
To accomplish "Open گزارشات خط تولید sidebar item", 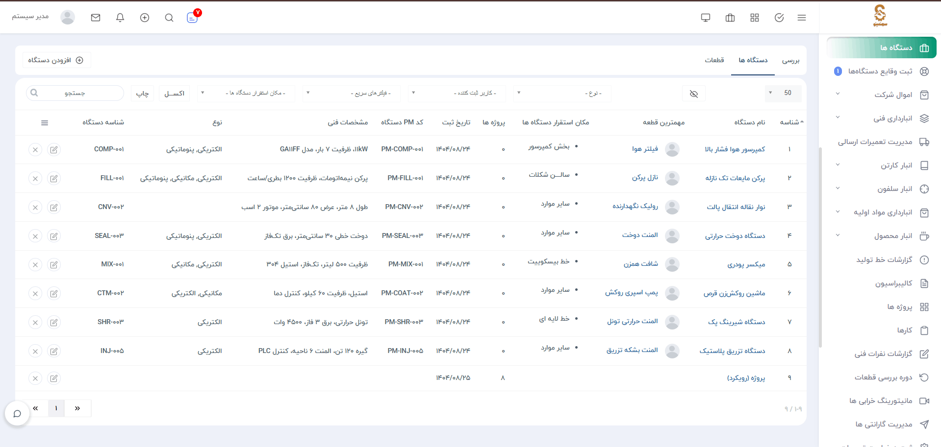I will (x=882, y=260).
